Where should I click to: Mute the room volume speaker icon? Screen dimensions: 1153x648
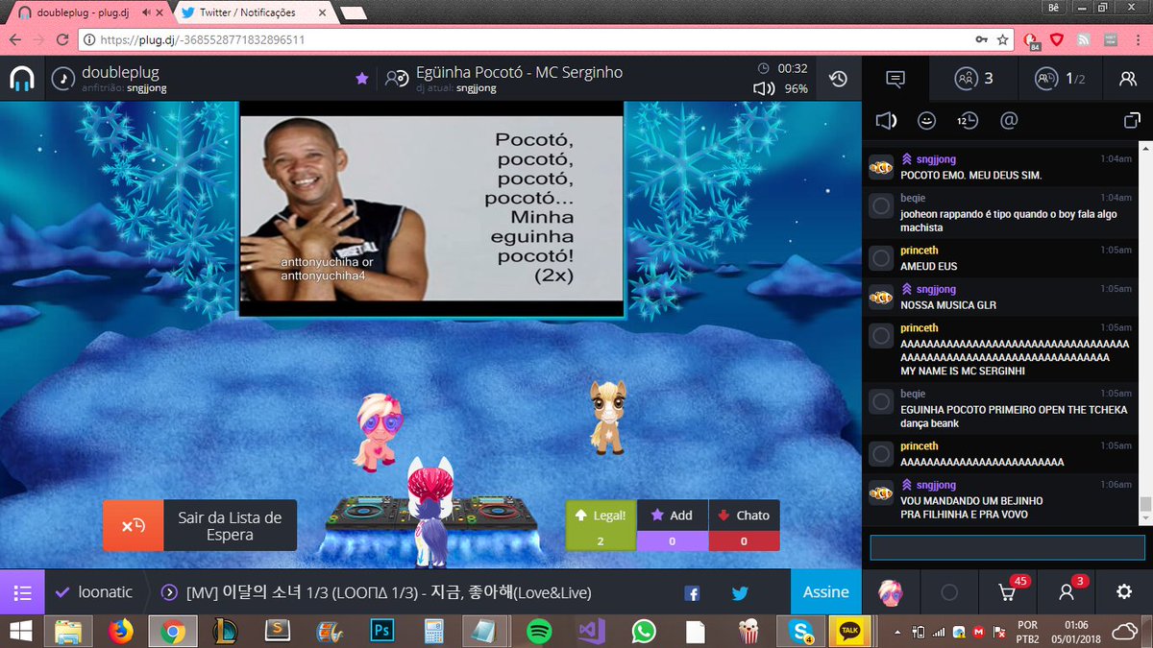click(x=764, y=88)
